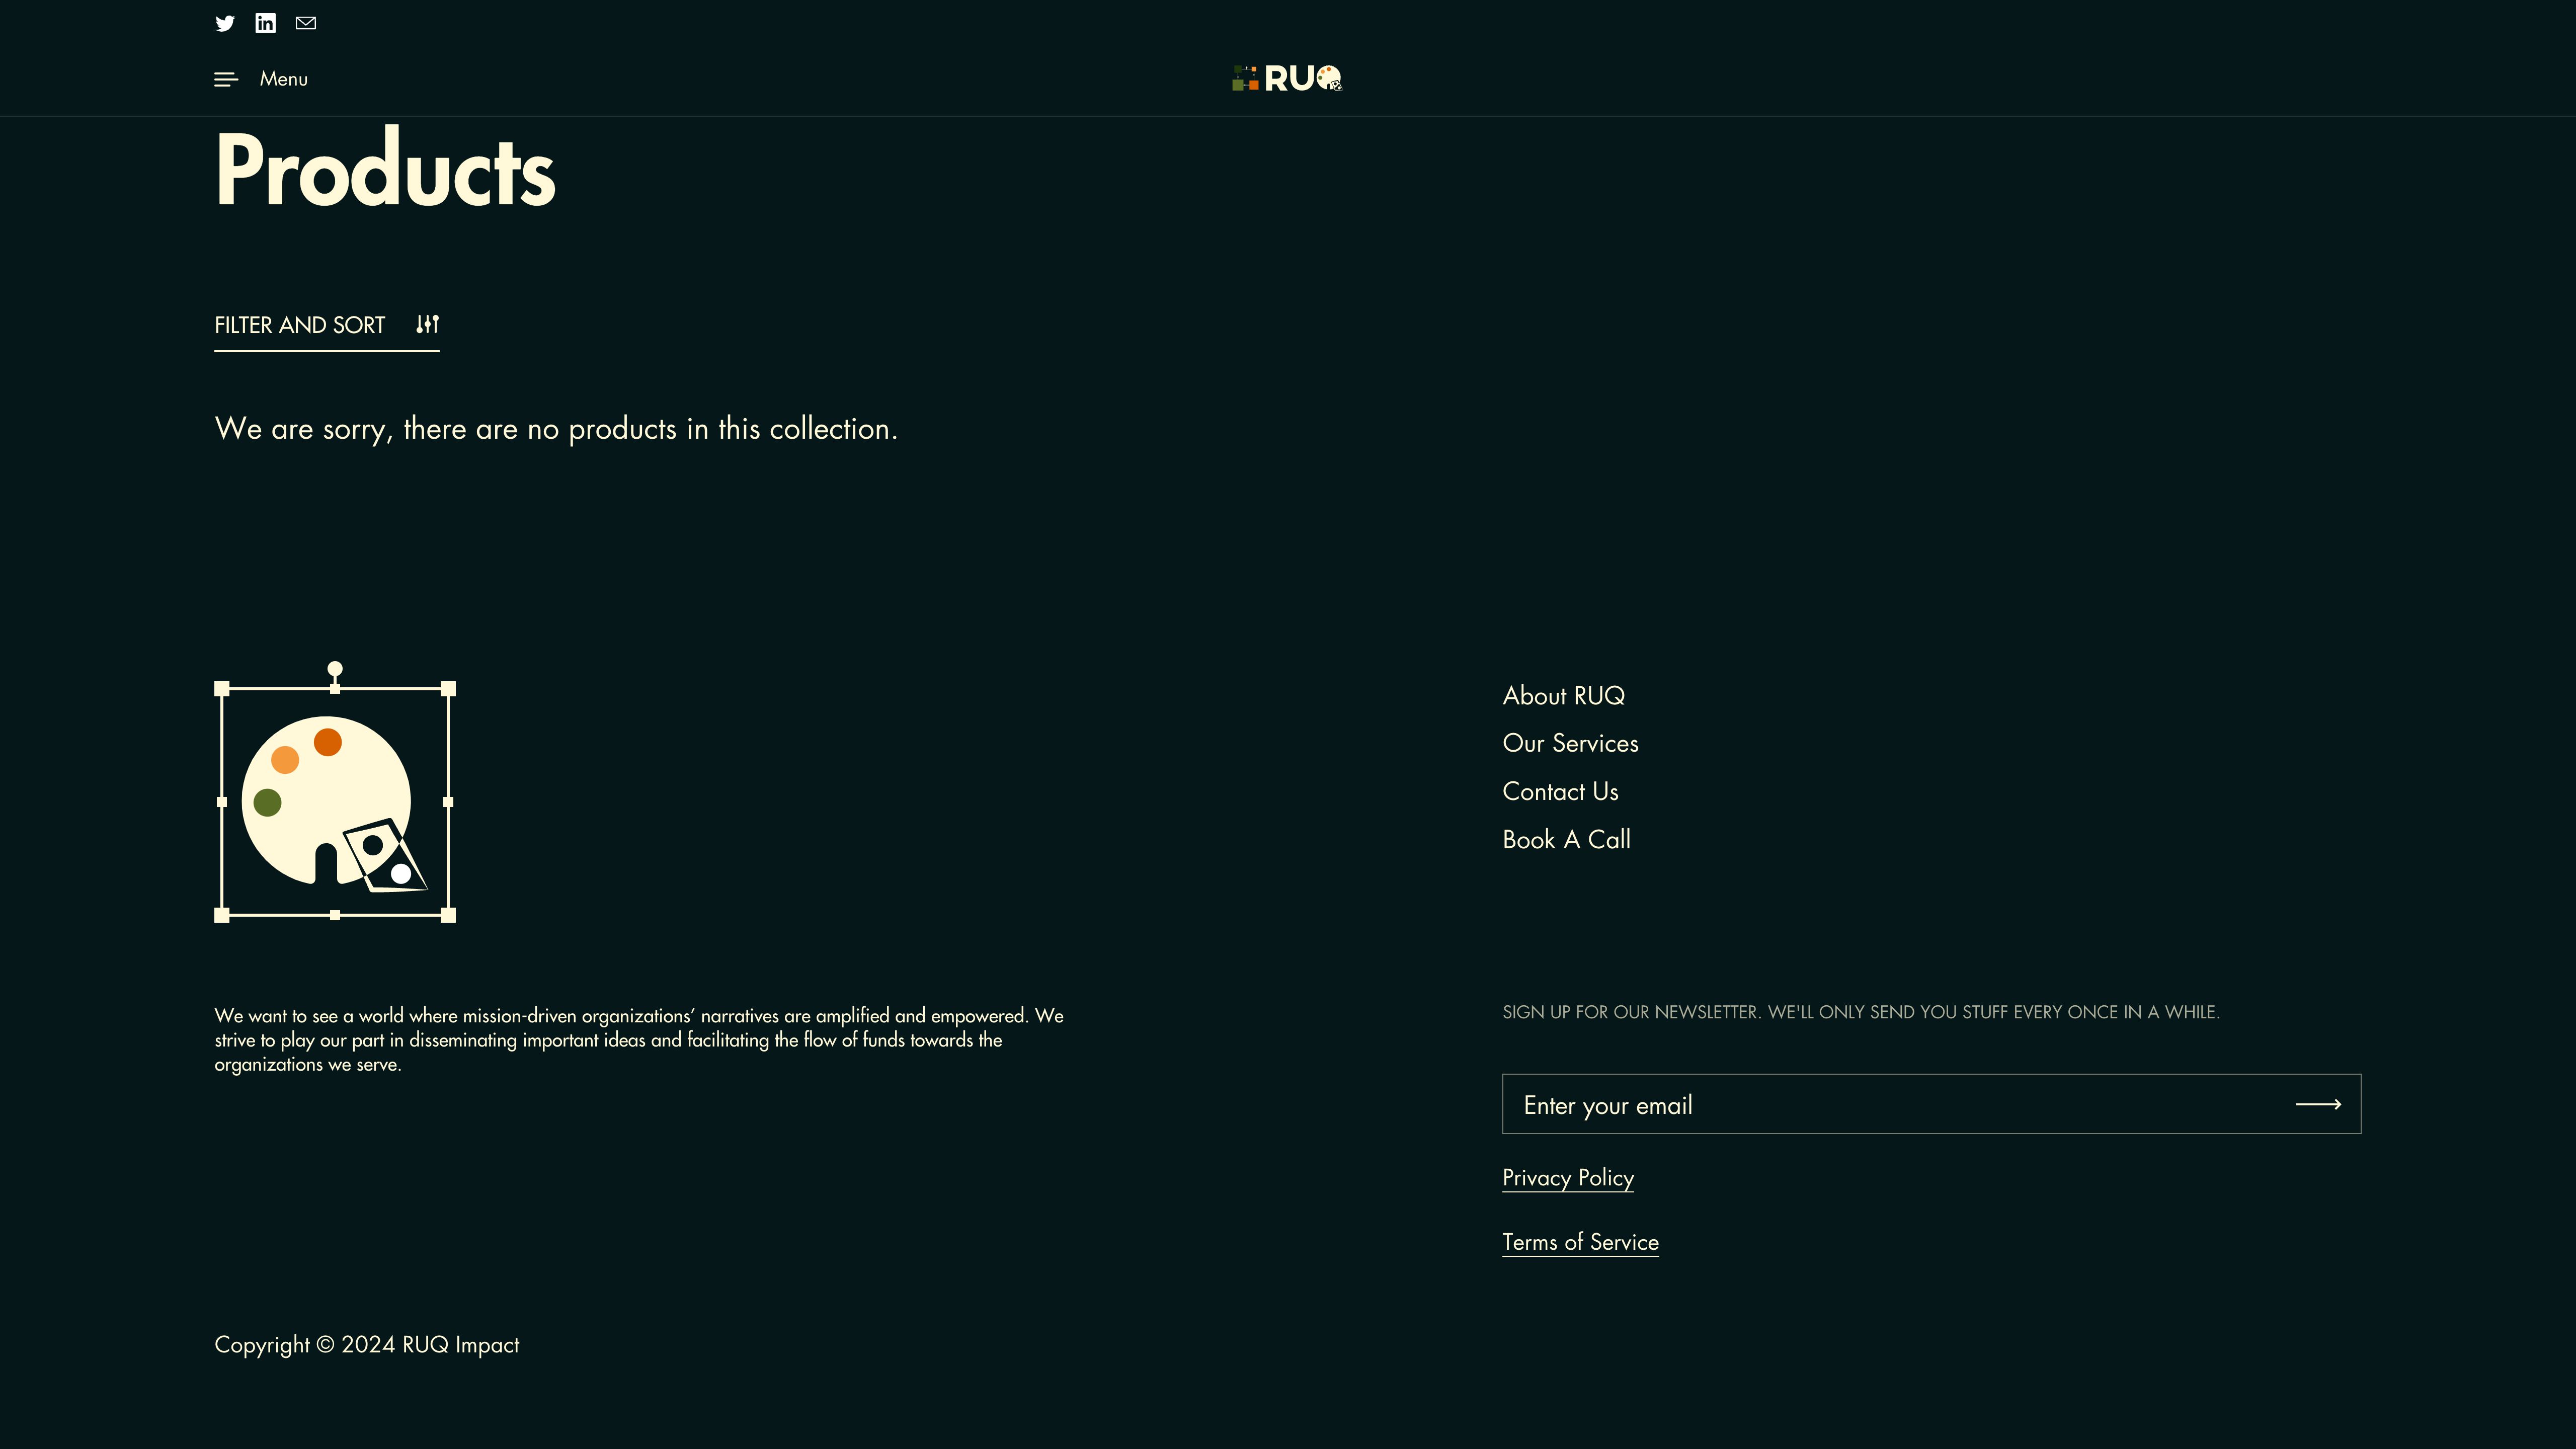Open the LinkedIn social icon

tap(265, 23)
